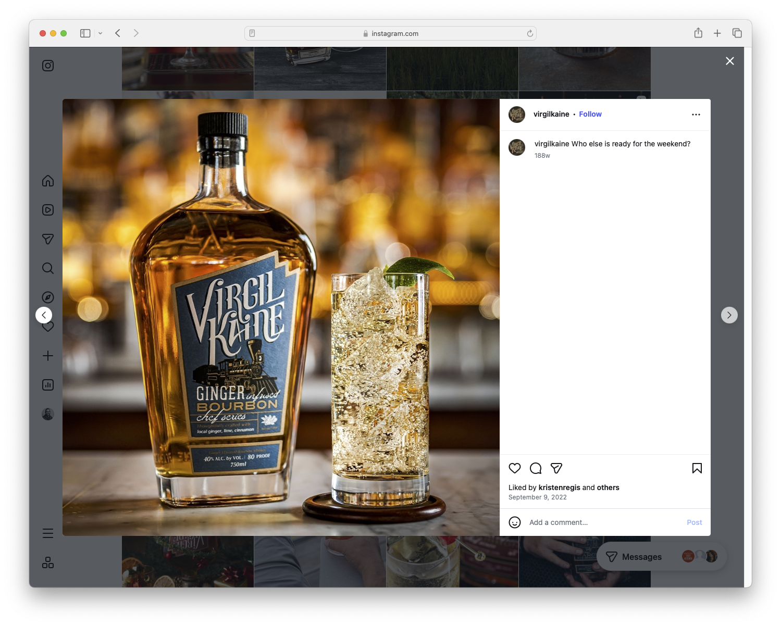781x626 pixels.
Task: Open the Meta apps icon at sidebar bottom
Action: (48, 562)
